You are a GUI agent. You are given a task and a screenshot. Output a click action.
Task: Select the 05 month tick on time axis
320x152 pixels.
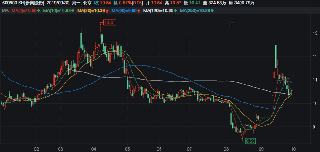point(127,149)
